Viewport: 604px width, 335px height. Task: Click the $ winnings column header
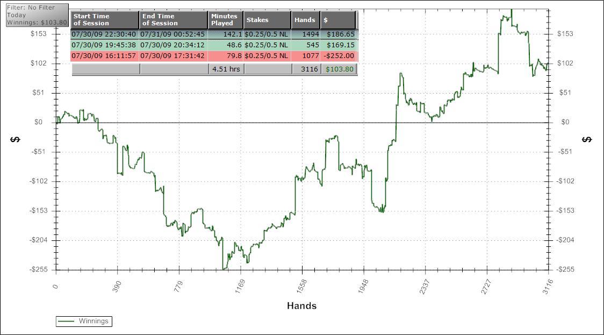pyautogui.click(x=338, y=20)
